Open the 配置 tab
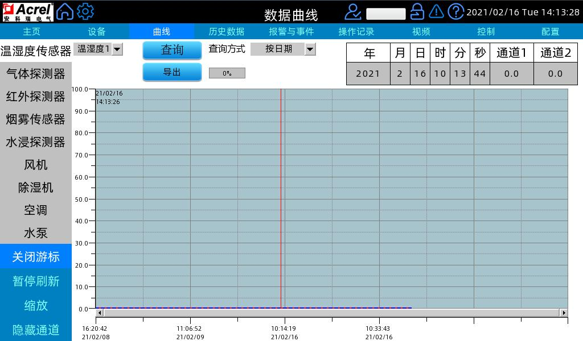Screen dimensions: 583x341 pos(551,31)
